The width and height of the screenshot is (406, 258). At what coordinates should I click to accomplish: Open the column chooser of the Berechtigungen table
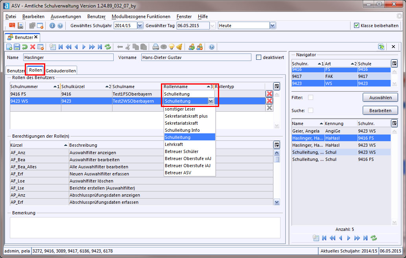pyautogui.click(x=277, y=145)
